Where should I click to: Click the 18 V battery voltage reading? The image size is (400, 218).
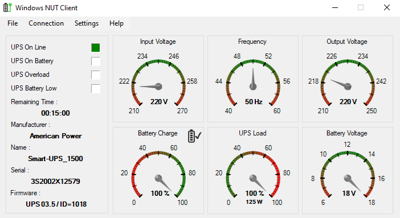(x=349, y=194)
